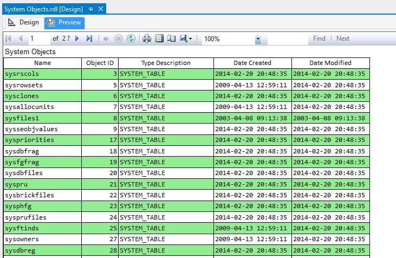Select the sysphfg name cell
396x258 pixels.
click(x=42, y=206)
